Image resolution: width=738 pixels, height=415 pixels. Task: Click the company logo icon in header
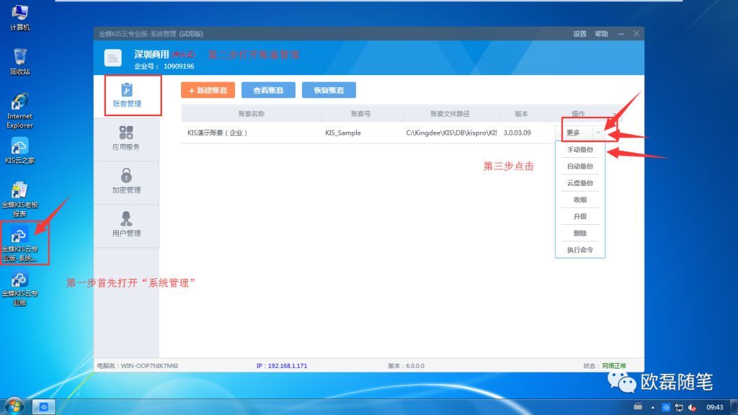(113, 58)
